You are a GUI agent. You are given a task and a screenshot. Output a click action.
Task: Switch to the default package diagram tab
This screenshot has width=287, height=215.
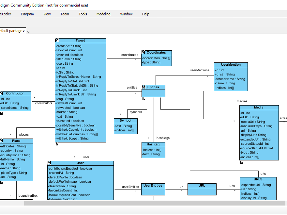point(12,30)
